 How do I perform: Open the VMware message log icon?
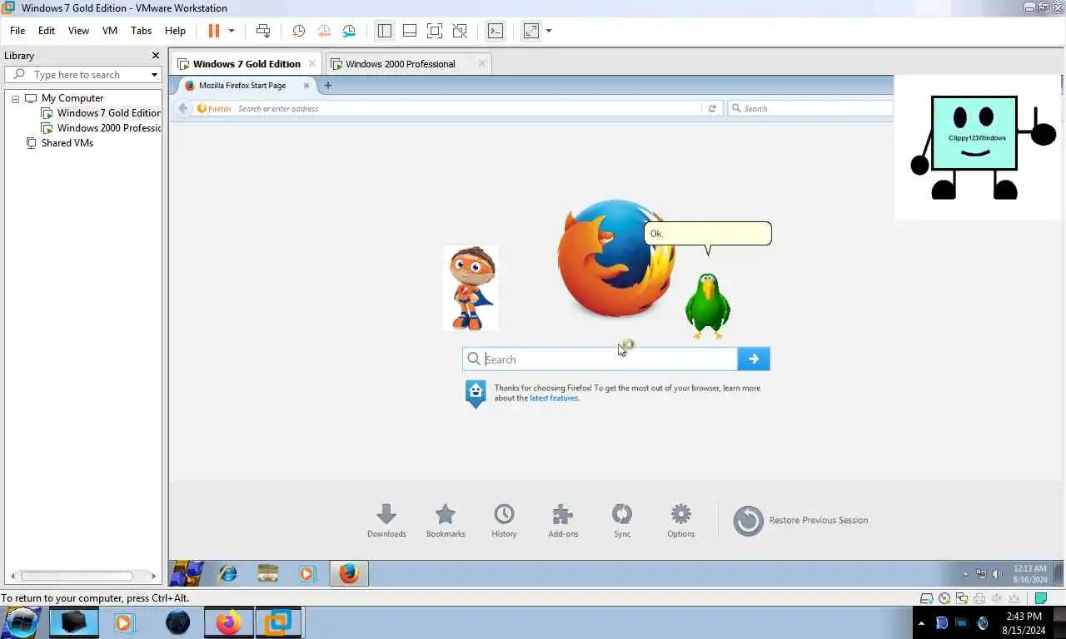(1041, 598)
